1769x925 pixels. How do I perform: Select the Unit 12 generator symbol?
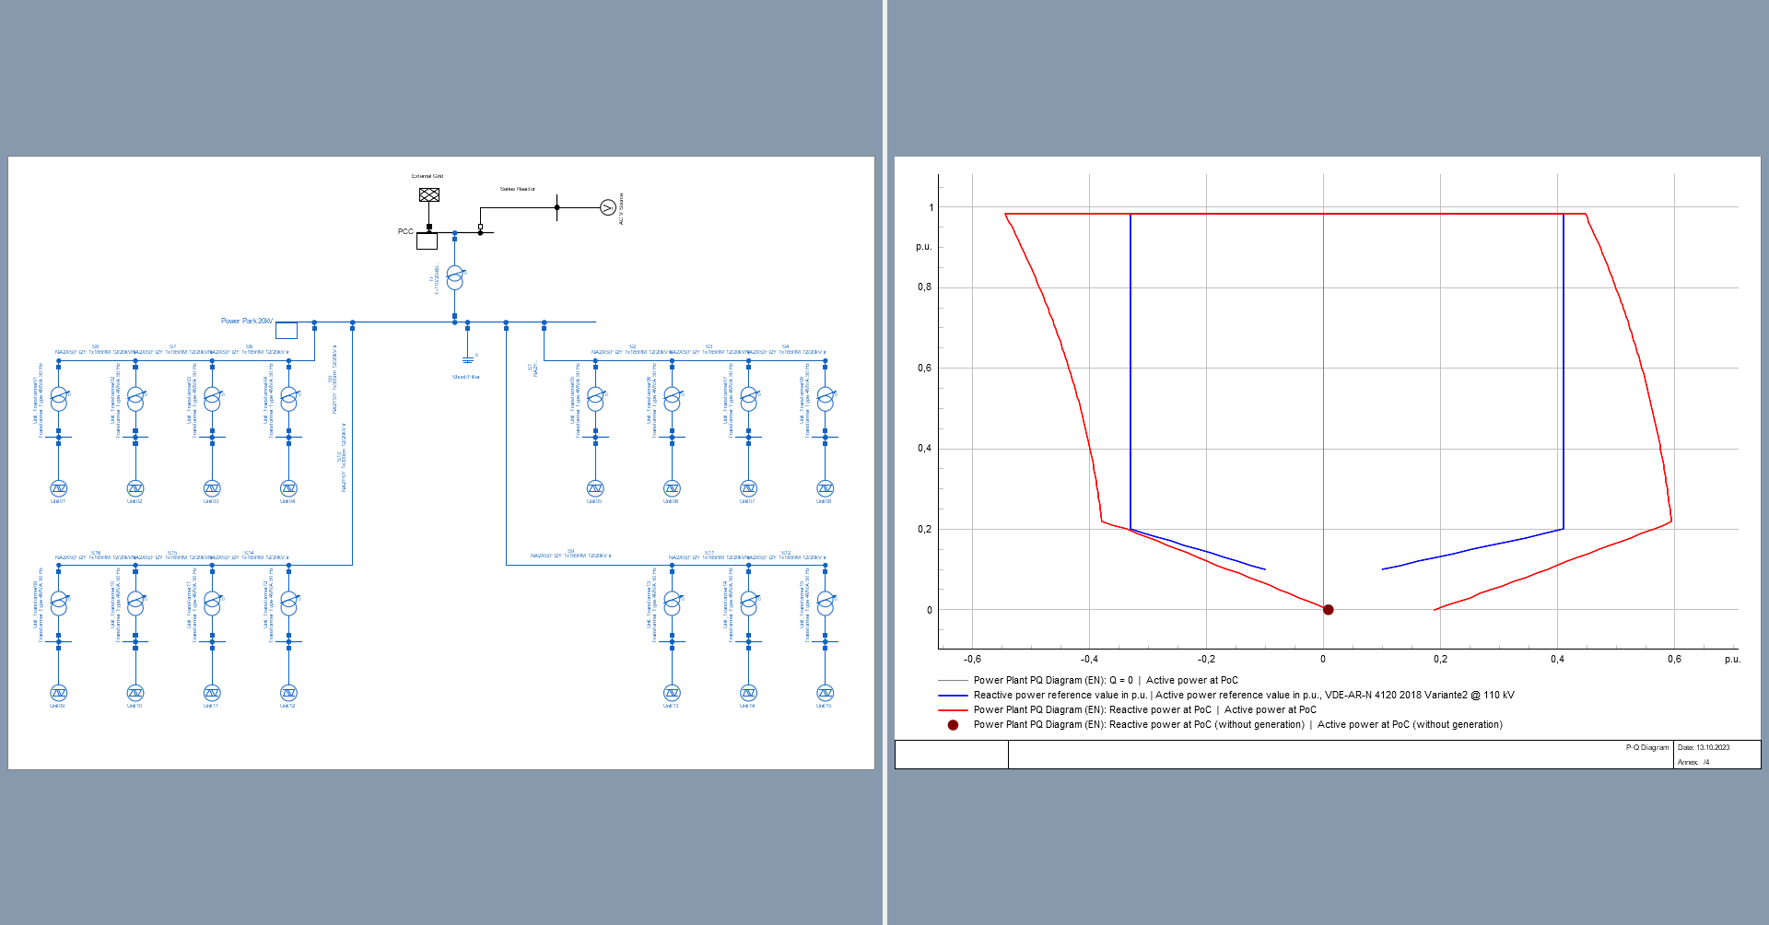288,693
